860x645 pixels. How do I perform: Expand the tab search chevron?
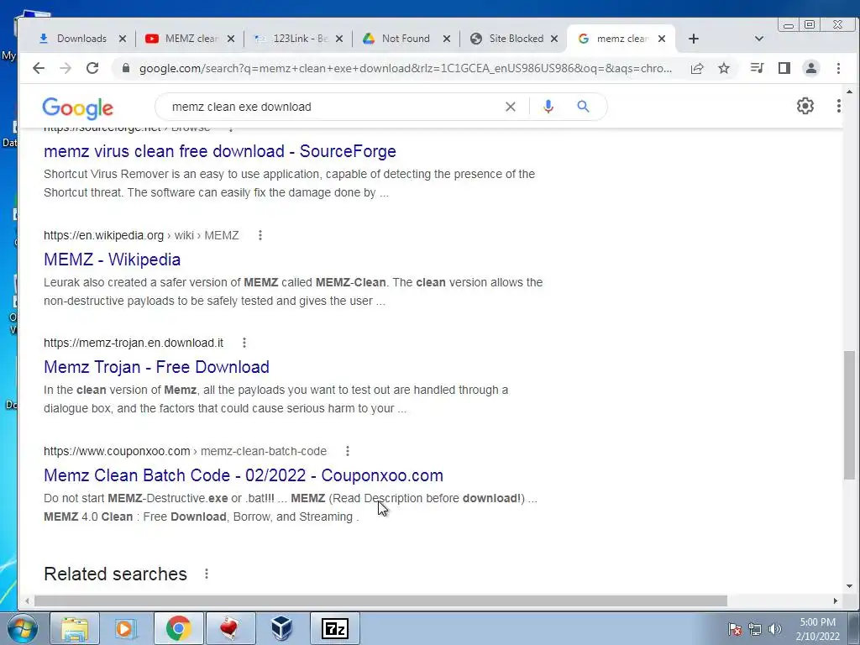click(759, 39)
